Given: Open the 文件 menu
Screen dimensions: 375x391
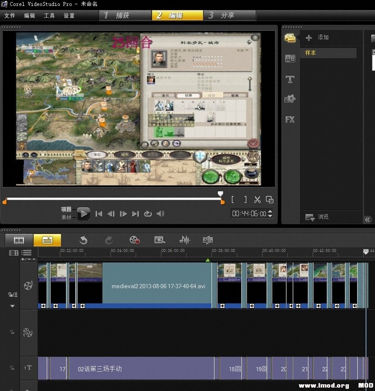Looking at the screenshot, I should (x=10, y=16).
